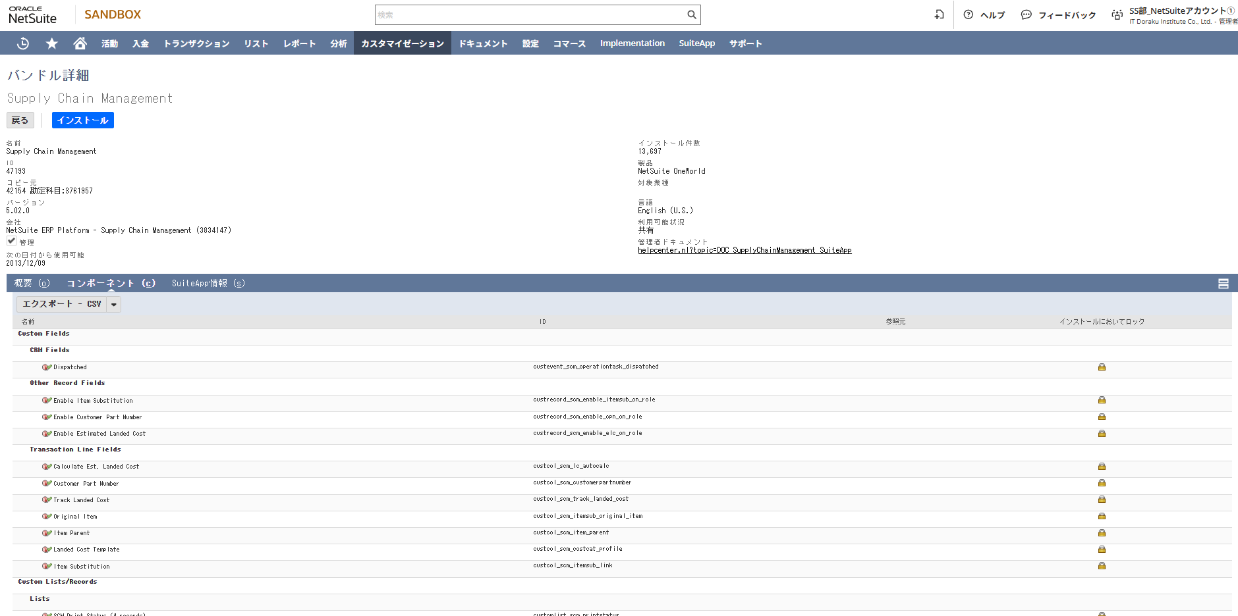Click the lock icon for Landed Cost Template

[1102, 550]
